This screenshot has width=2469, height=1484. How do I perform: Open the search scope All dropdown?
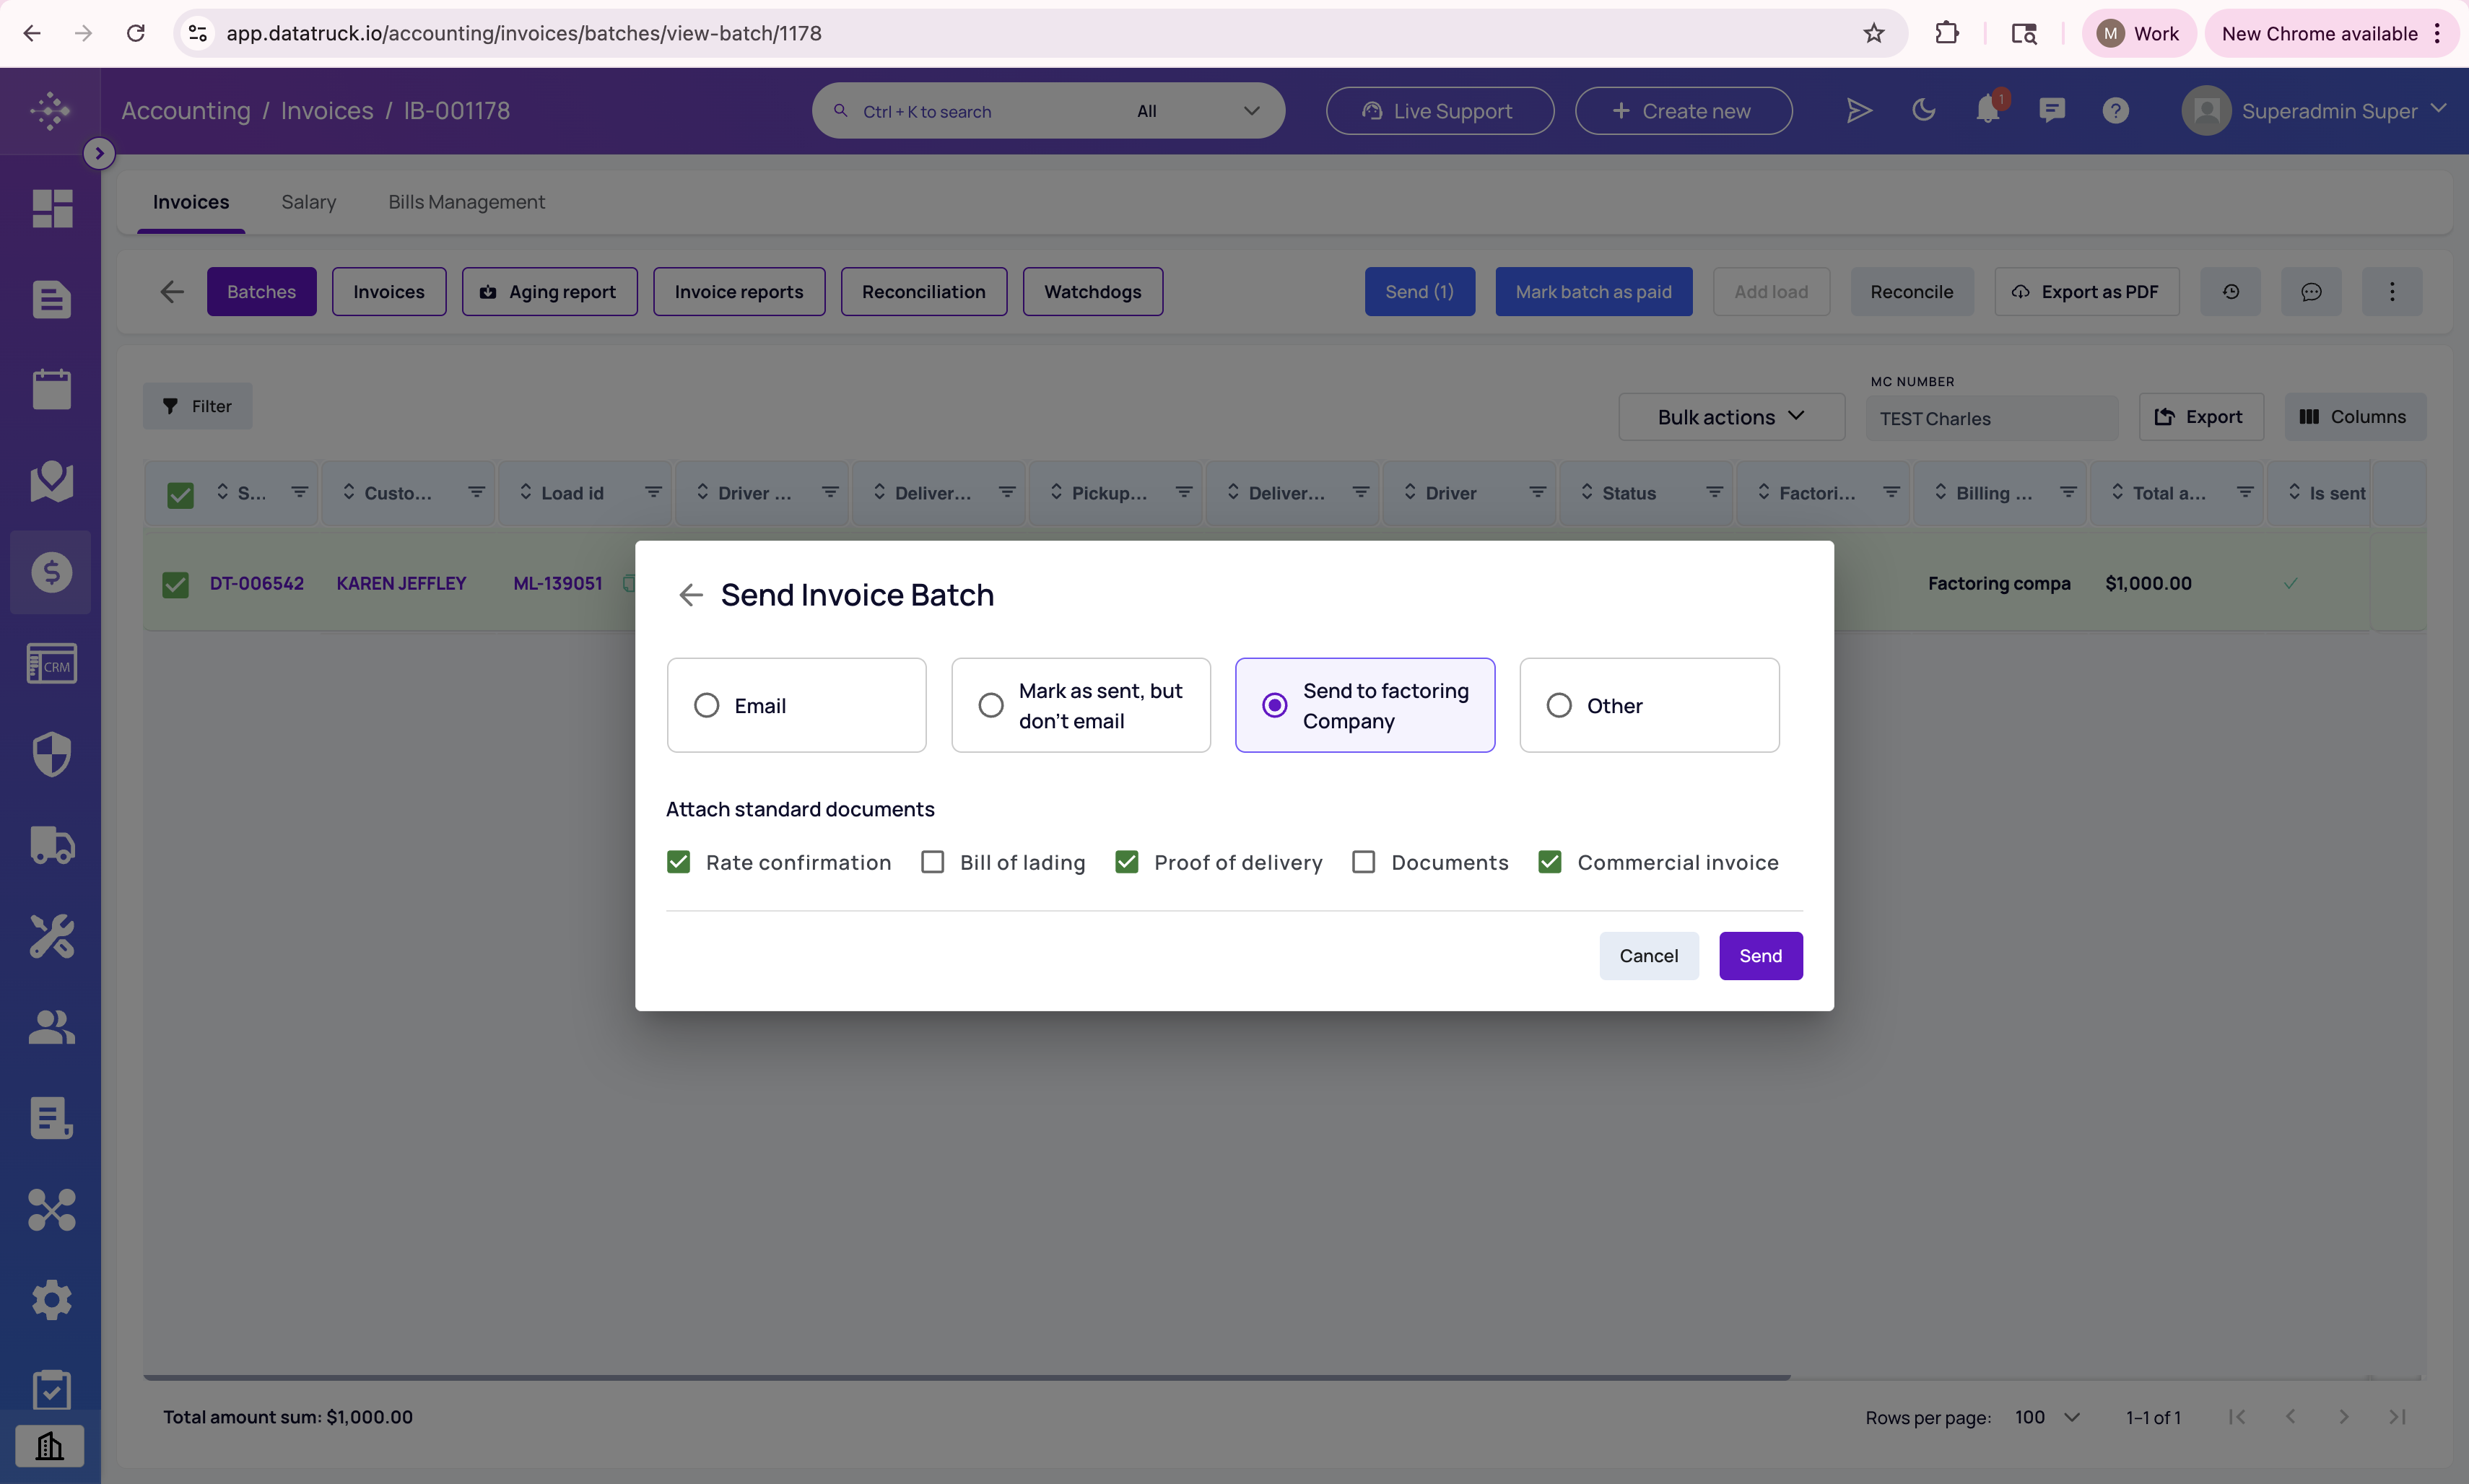click(1198, 111)
